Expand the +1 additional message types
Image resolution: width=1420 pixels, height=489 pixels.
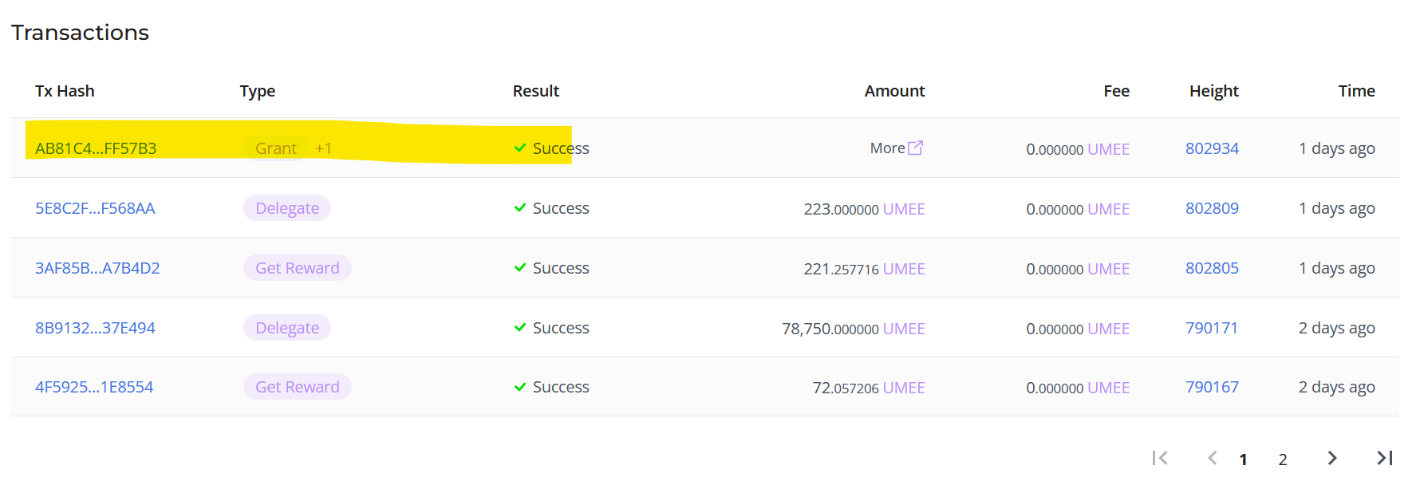point(323,148)
